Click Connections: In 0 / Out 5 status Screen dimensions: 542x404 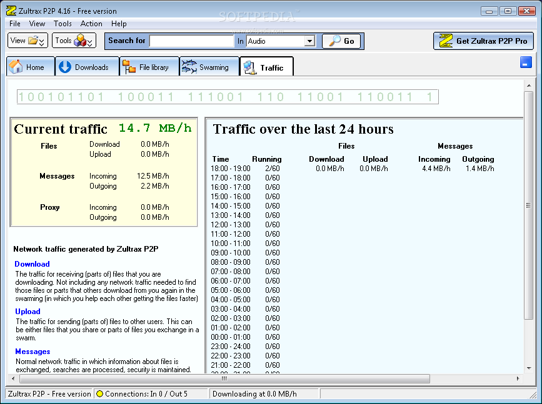click(x=146, y=393)
